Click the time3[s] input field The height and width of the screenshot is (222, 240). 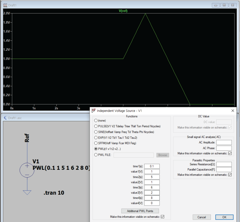point(152,187)
